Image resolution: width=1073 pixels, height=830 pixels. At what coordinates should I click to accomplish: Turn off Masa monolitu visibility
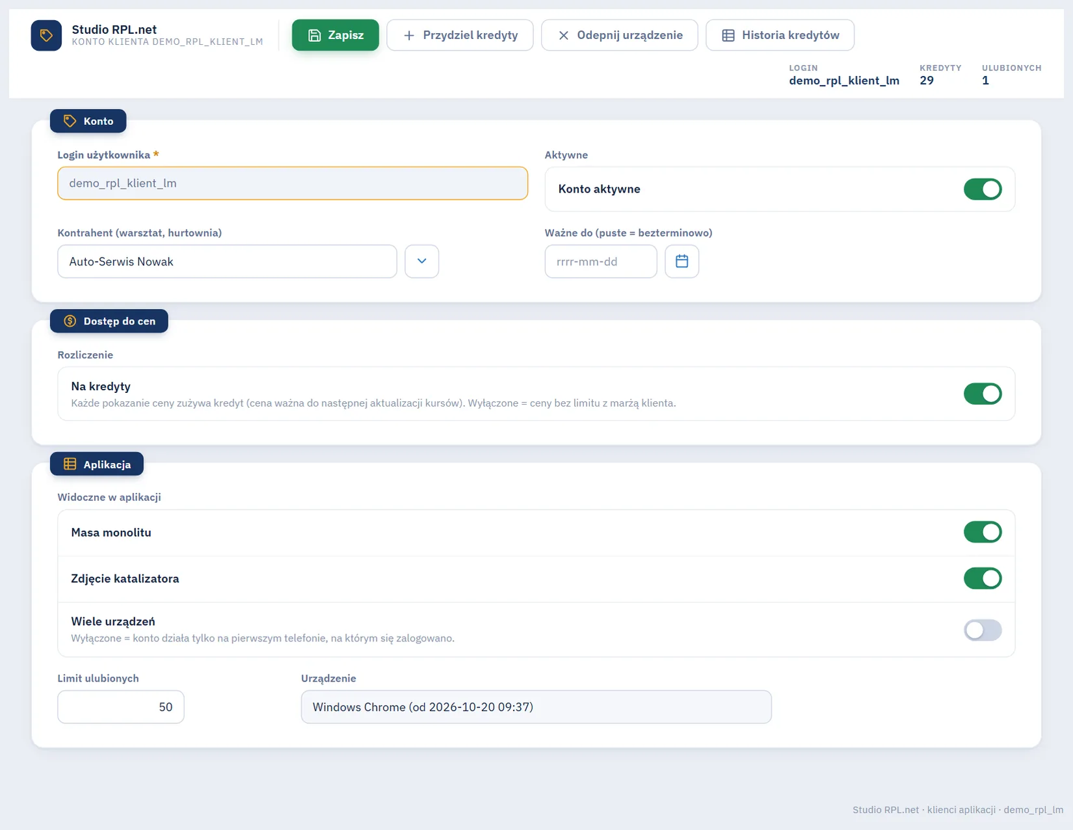983,532
